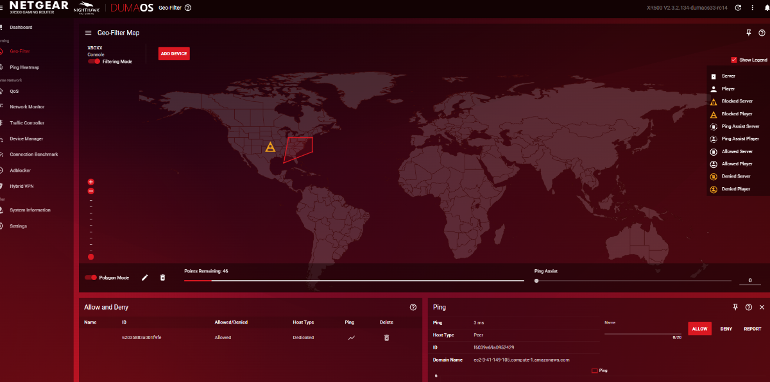The height and width of the screenshot is (382, 770).
Task: Click the ADD DEVICE button
Action: [x=174, y=54]
